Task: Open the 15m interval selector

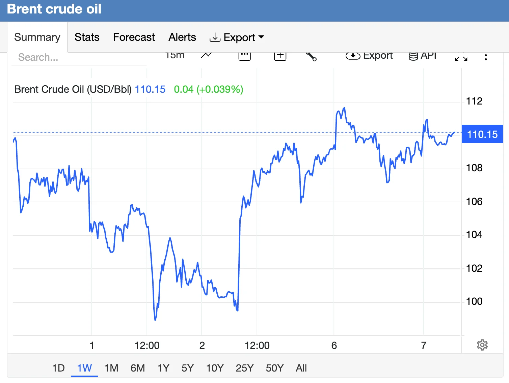Action: tap(175, 56)
